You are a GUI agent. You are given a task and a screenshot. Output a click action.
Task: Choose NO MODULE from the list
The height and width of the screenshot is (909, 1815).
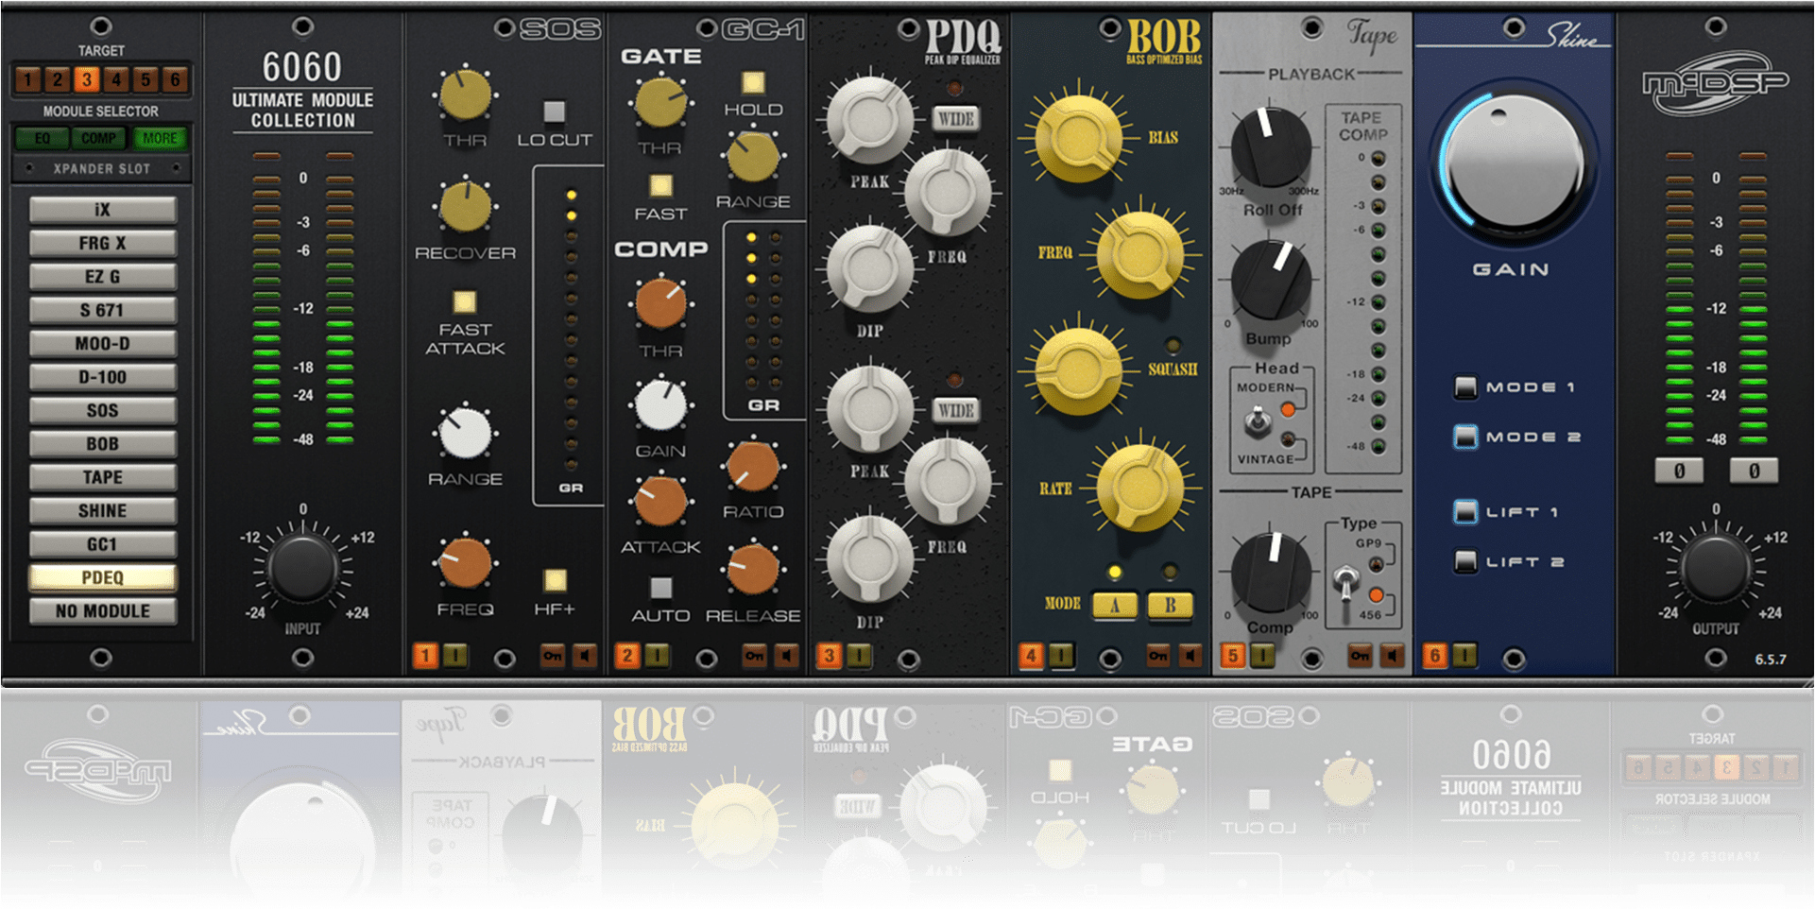pyautogui.click(x=102, y=611)
